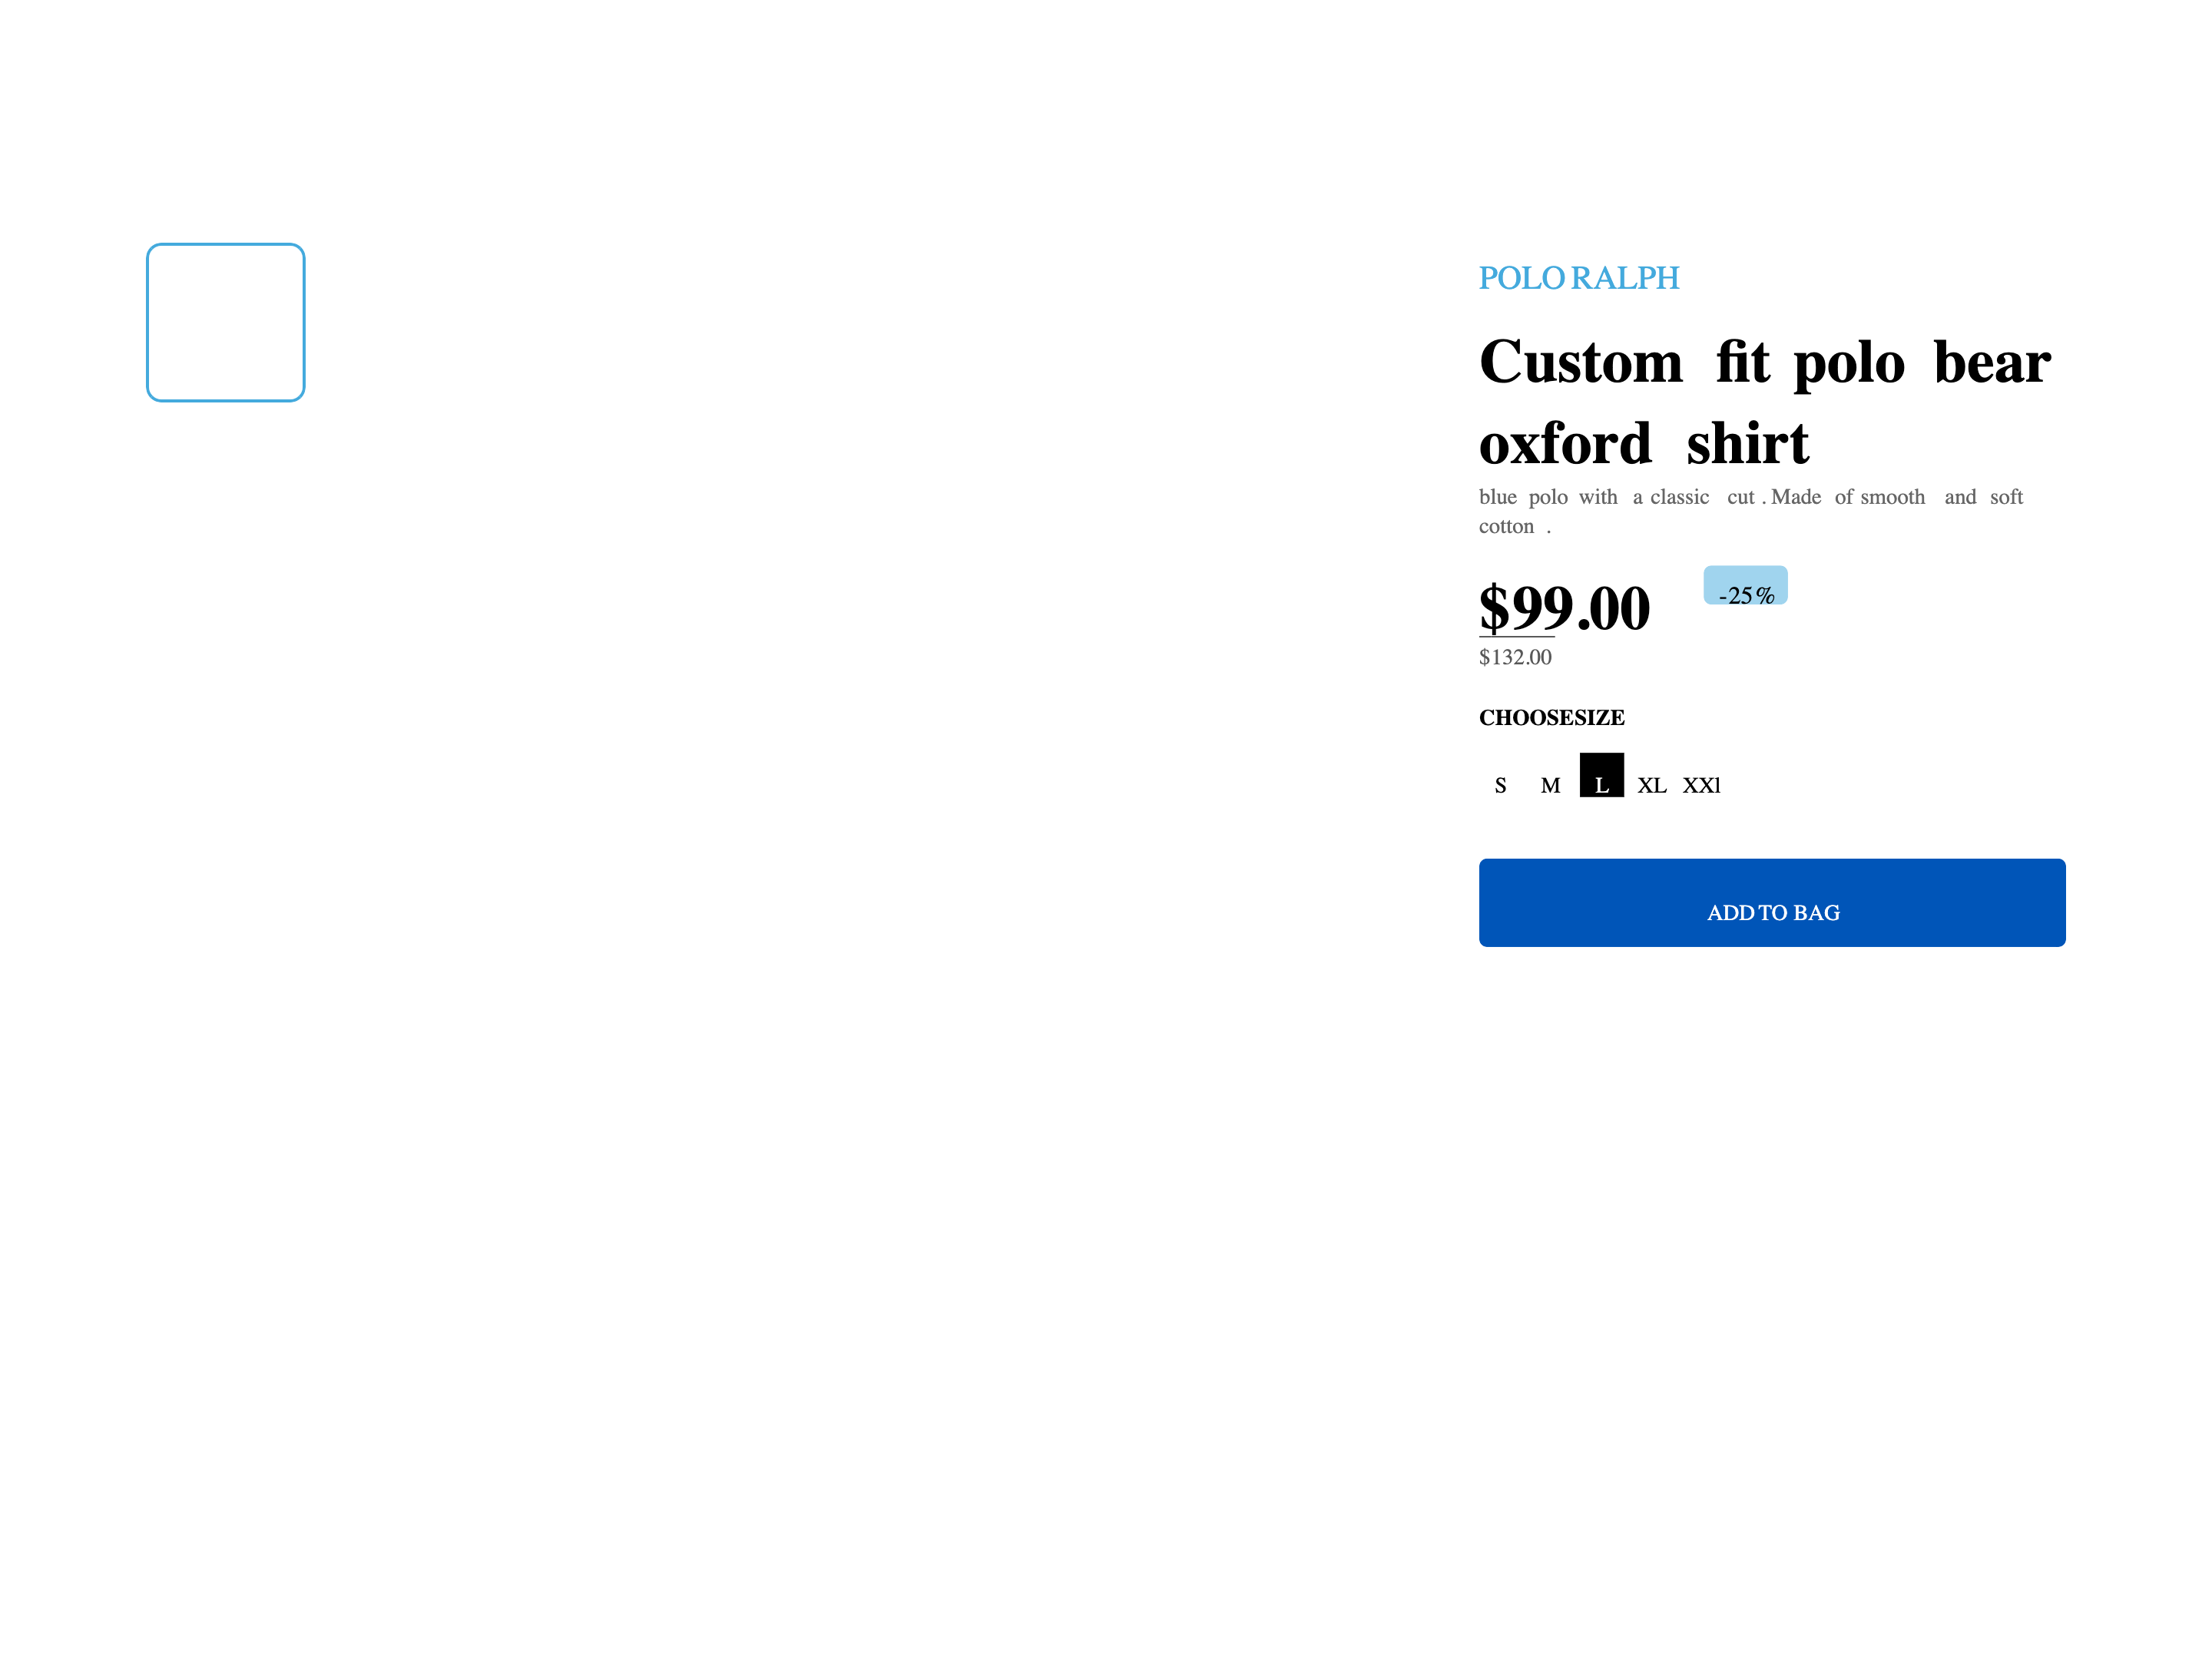
Task: Click the word "smooth" in the description
Action: [1892, 497]
